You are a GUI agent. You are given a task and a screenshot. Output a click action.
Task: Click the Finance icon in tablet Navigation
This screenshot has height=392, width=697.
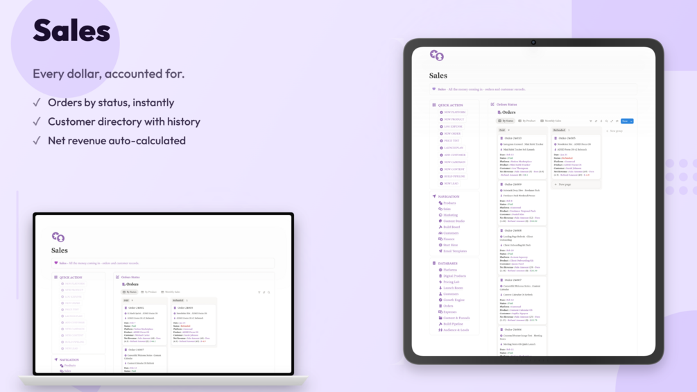440,239
